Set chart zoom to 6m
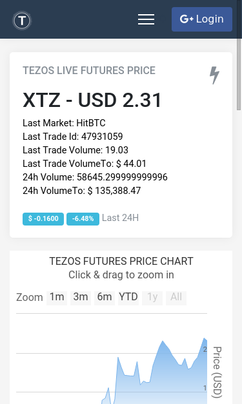242x404 pixels. (x=105, y=298)
